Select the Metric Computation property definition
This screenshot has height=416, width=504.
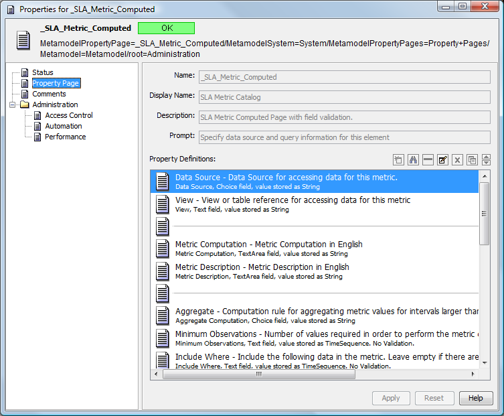pos(315,249)
